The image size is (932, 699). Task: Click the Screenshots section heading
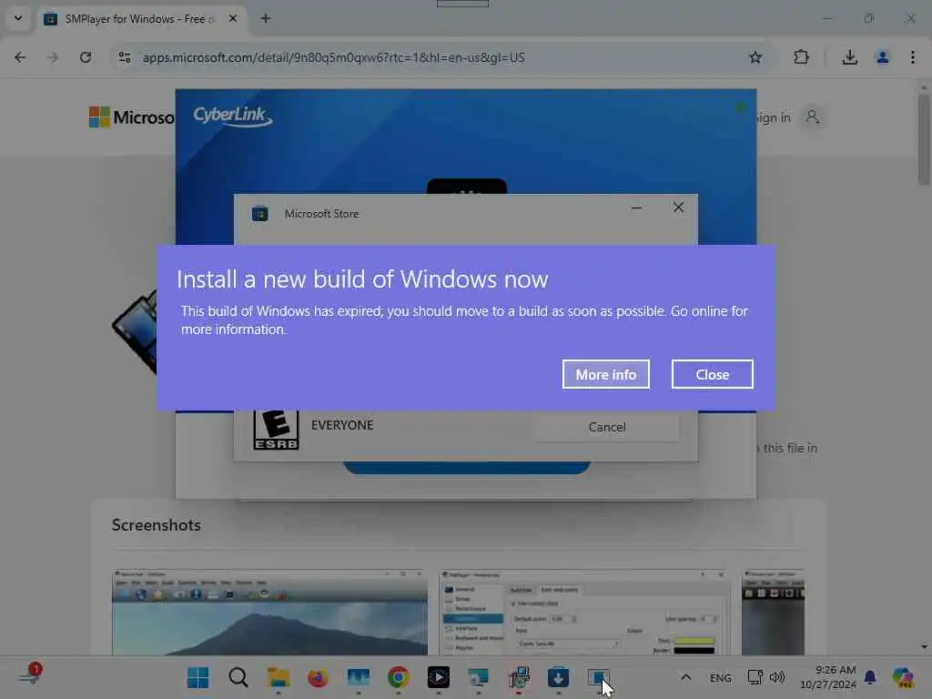click(157, 525)
